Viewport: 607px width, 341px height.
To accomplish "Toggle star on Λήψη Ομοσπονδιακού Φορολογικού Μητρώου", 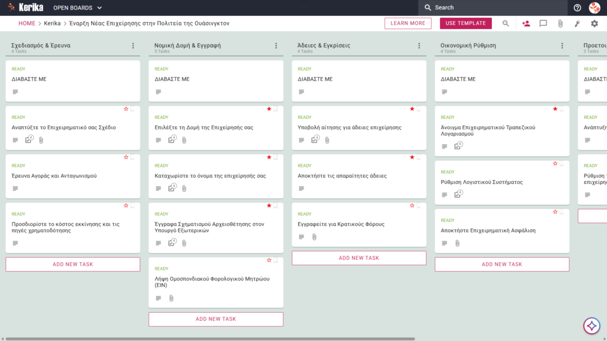I will coord(269,260).
